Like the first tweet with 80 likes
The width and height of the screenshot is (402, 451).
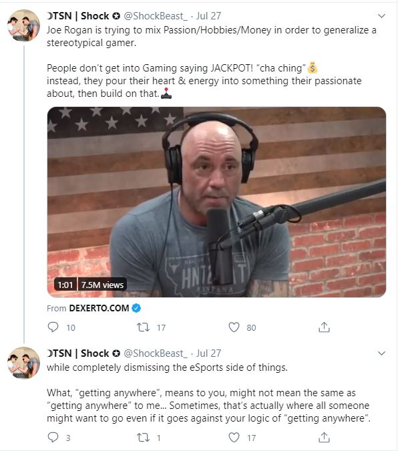(x=234, y=327)
